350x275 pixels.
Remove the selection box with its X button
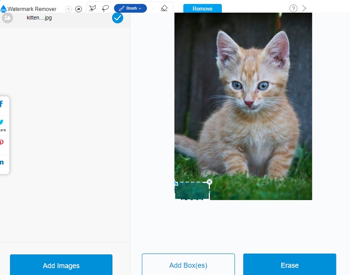[209, 181]
